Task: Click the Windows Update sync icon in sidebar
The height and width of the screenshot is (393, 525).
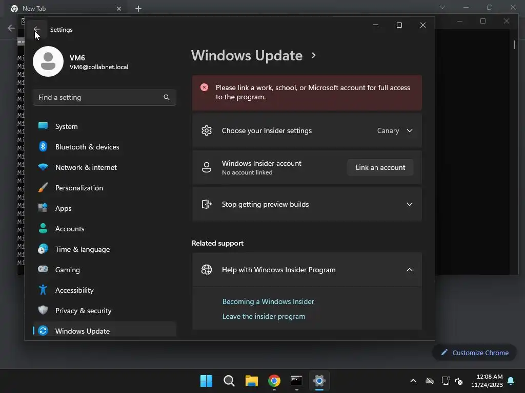Action: click(x=43, y=331)
